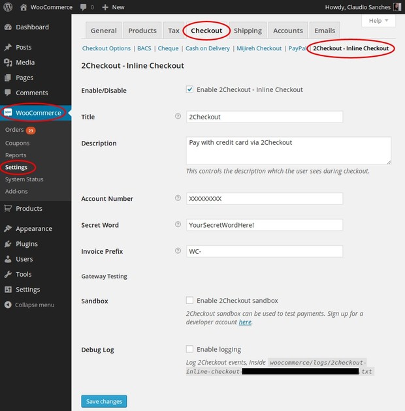The height and width of the screenshot is (411, 405).
Task: Select the 2Checkout - Inline Checkout section link
Action: point(351,48)
